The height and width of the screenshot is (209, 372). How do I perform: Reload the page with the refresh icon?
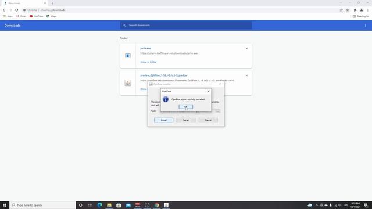(17, 10)
